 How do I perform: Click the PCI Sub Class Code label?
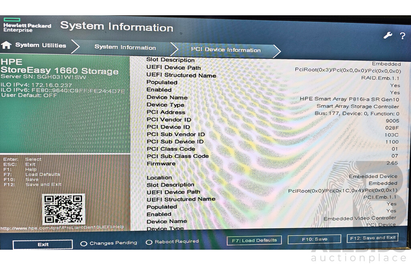point(178,156)
